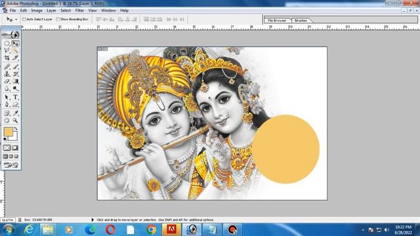Open the Image menu
This screenshot has width=420, height=236.
(37, 10)
